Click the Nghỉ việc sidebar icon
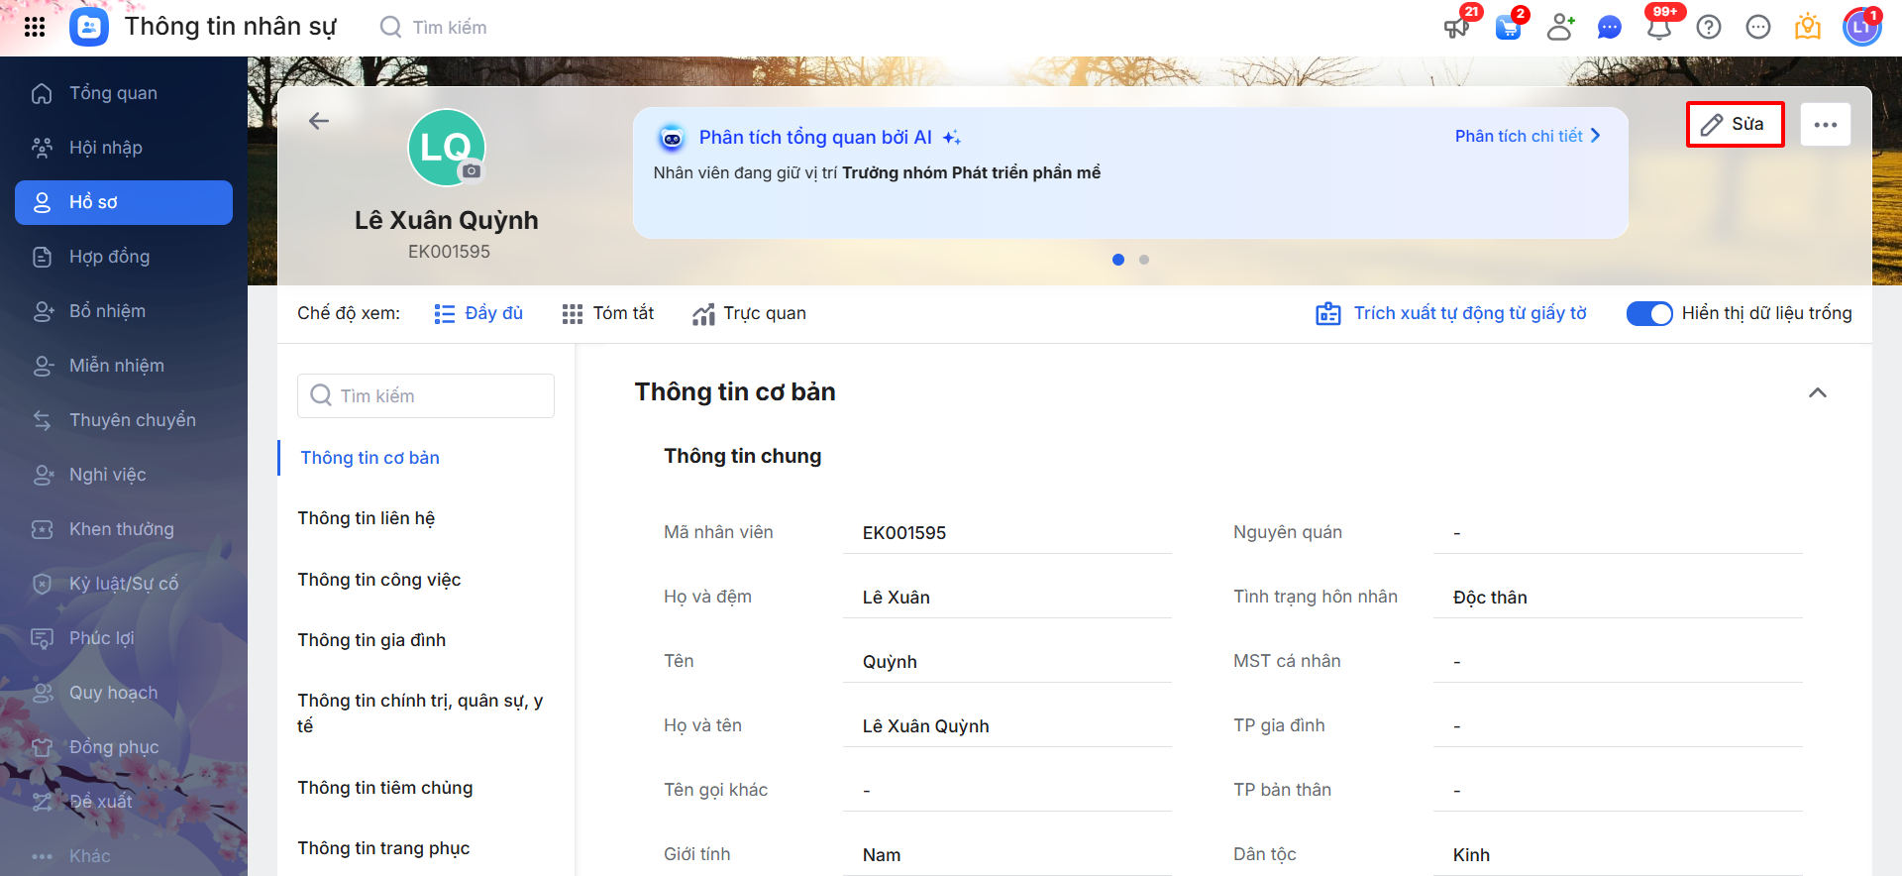The image size is (1902, 876). [x=43, y=475]
